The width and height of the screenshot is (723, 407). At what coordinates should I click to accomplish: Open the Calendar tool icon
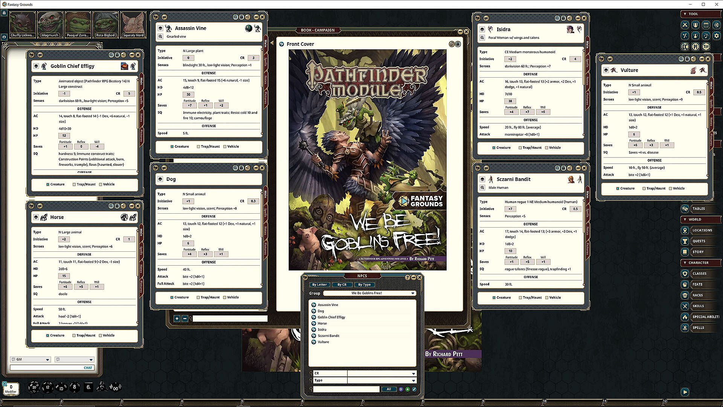(706, 25)
